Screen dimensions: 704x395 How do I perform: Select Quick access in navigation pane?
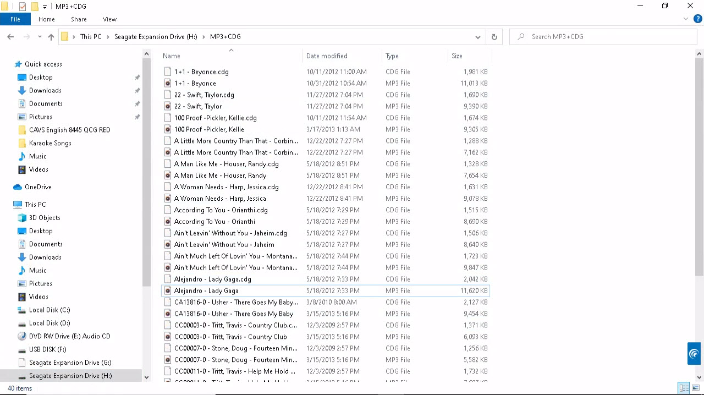[43, 64]
